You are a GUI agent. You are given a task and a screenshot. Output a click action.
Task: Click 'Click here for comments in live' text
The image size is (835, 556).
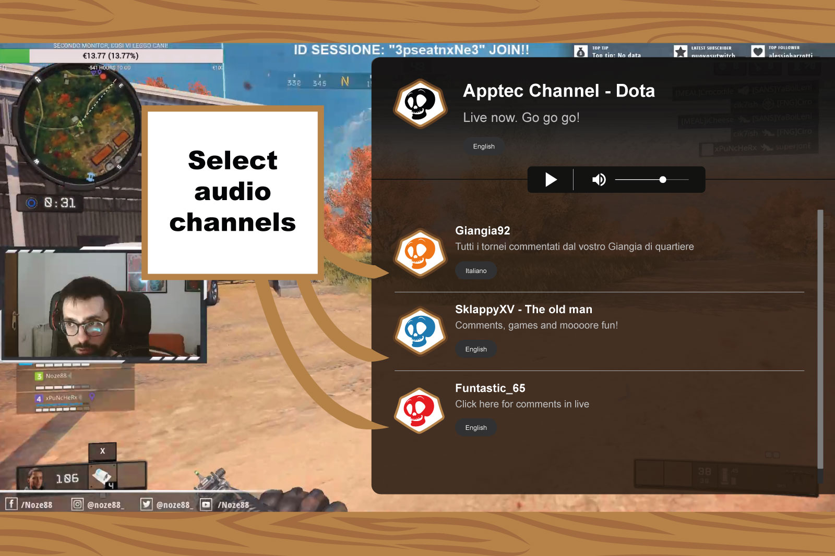pos(522,404)
